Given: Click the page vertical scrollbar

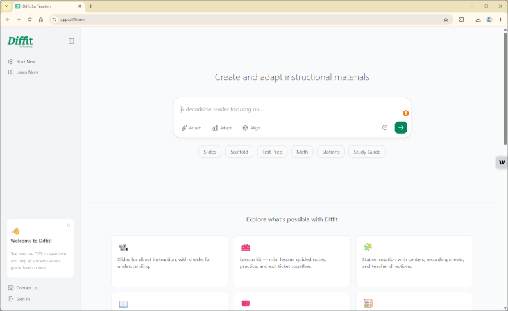Looking at the screenshot, I should 505,88.
